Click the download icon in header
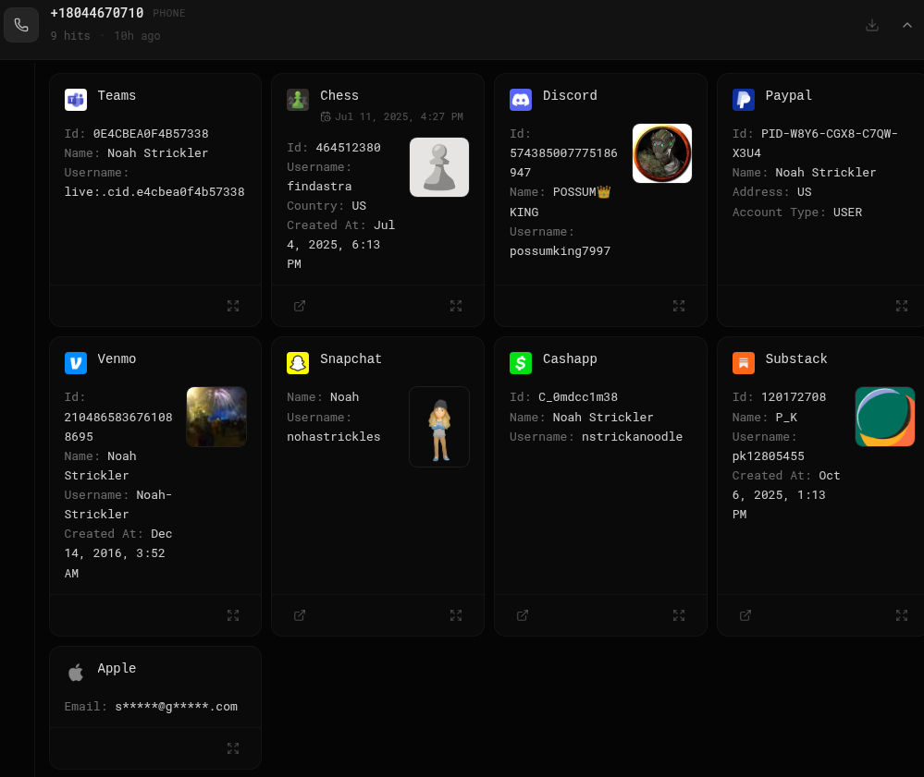 (872, 25)
